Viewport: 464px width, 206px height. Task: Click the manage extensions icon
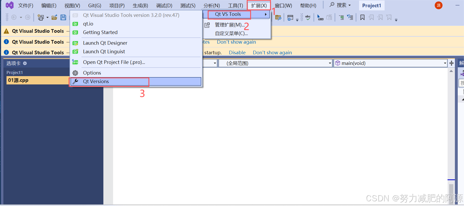click(207, 25)
